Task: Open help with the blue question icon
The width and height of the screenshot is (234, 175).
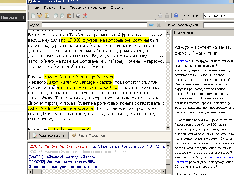Action: [x=176, y=15]
